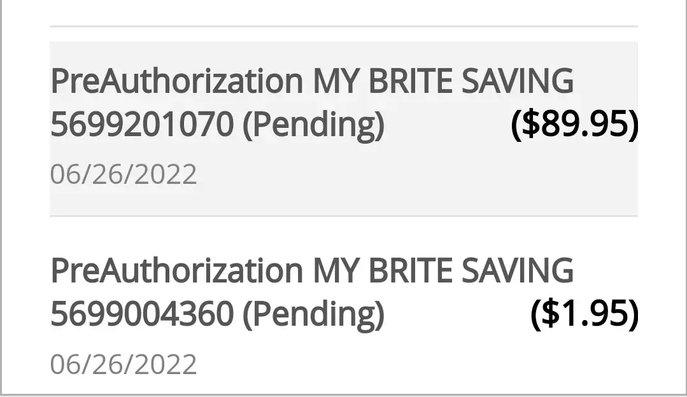The height and width of the screenshot is (397, 687).
Task: Select reference number 5699201070
Action: coord(141,125)
